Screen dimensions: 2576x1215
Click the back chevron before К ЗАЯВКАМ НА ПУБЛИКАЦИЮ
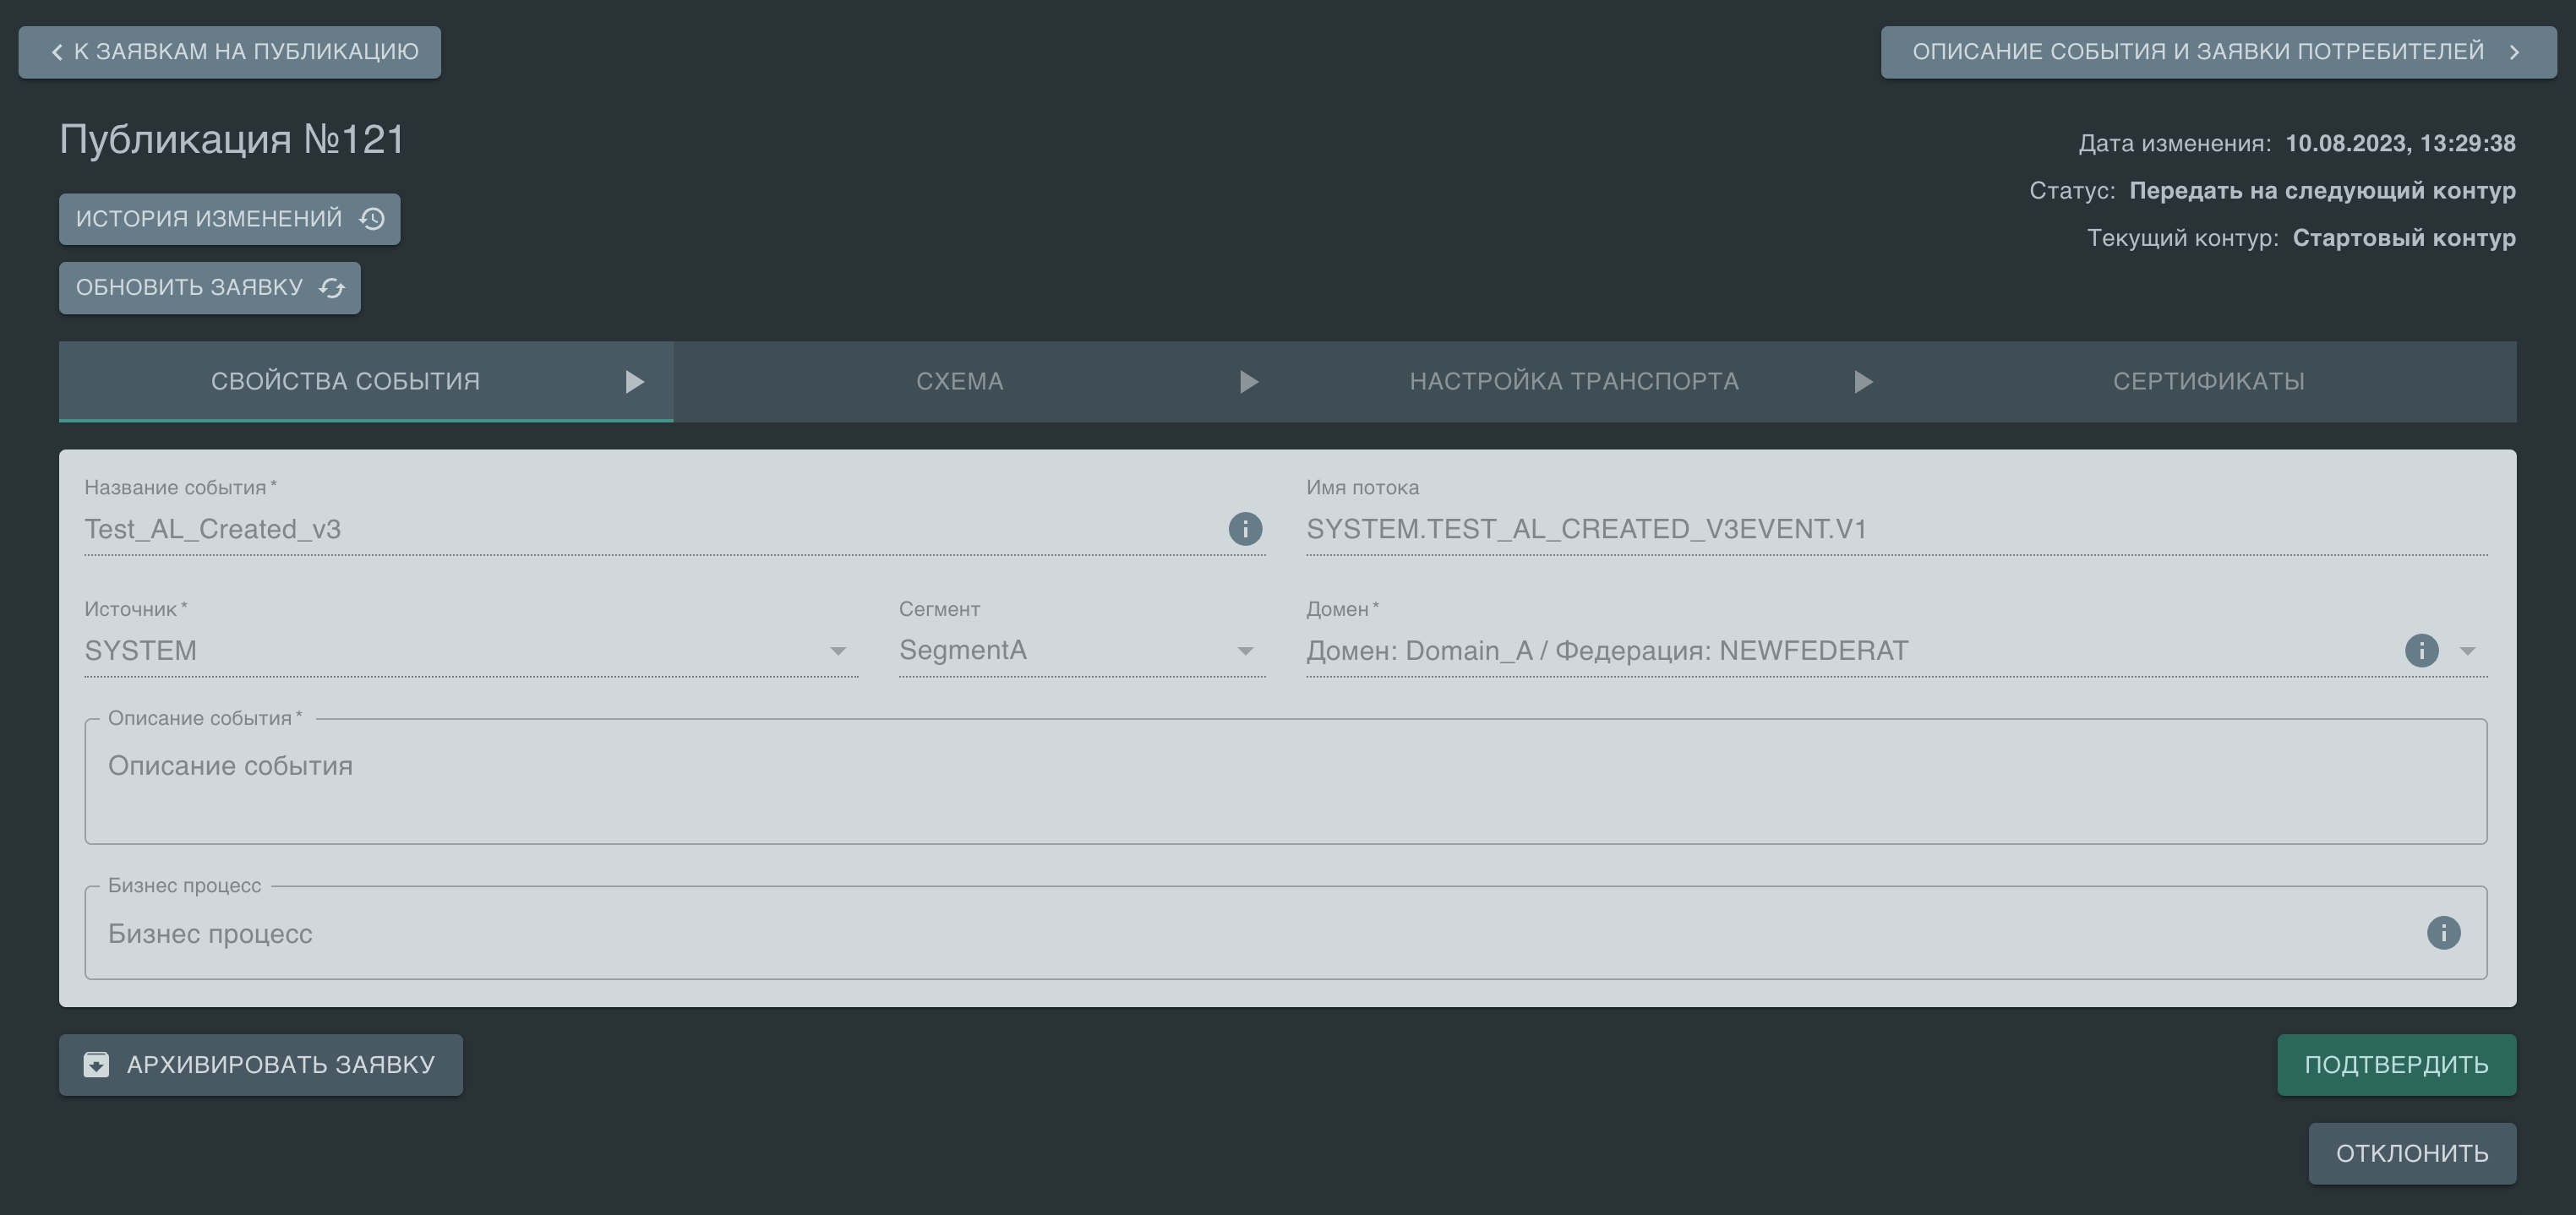[x=57, y=52]
